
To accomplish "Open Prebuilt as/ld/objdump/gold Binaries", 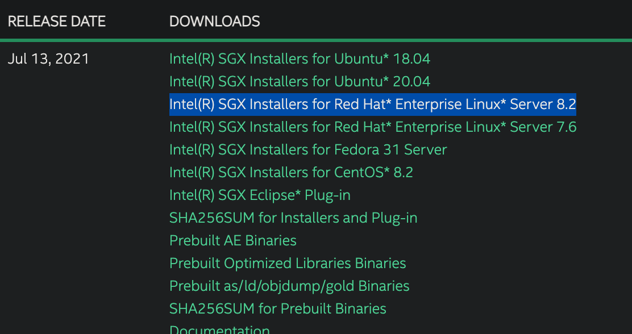I will click(289, 286).
